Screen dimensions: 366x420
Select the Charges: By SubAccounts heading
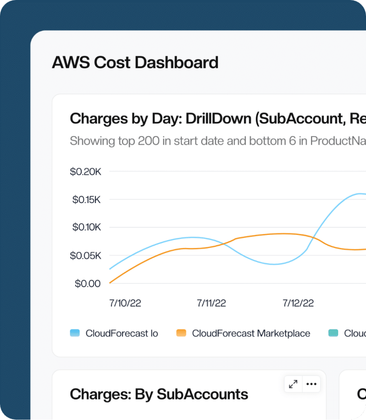[159, 394]
